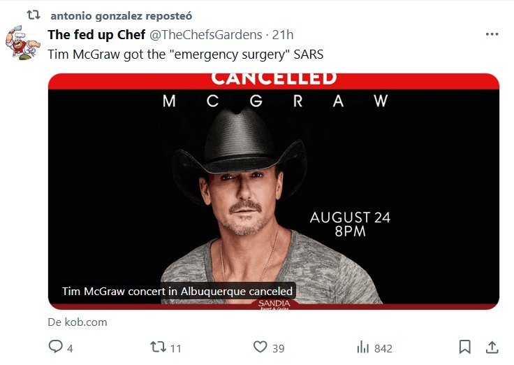Screen dimensions: 514x365
Task: Open The fed up Chef display name
Action: (x=96, y=35)
